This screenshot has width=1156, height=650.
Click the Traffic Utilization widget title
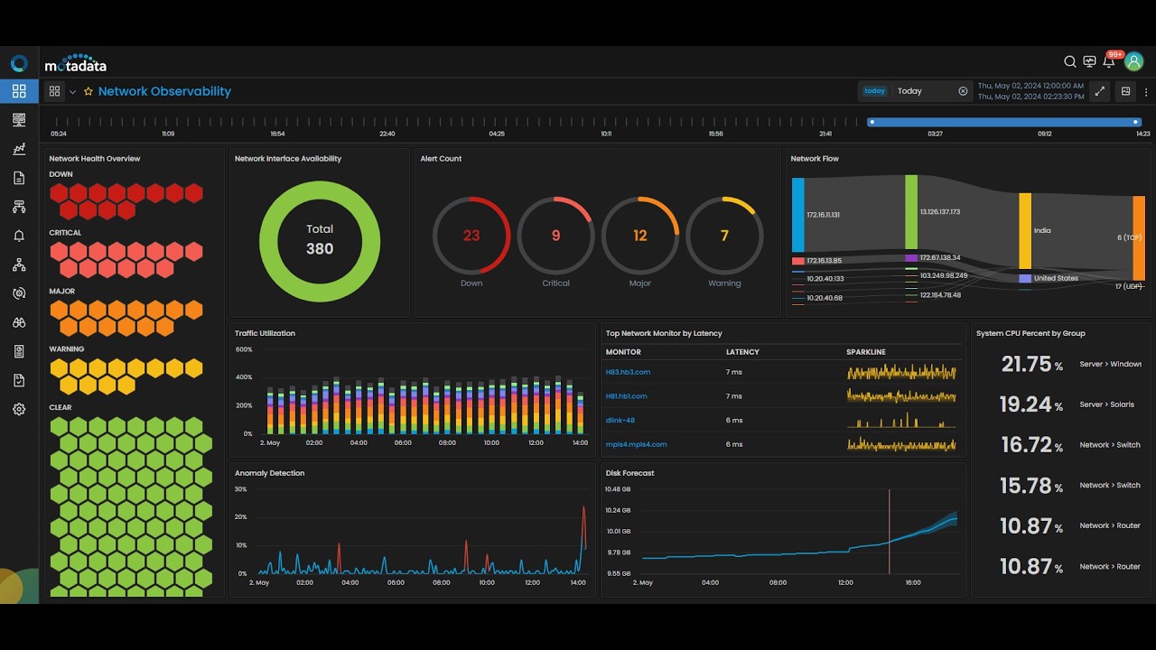[265, 333]
